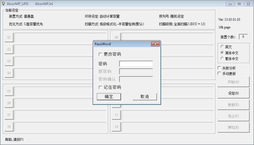The width and height of the screenshot is (254, 145).
Task: Click into the 密码 input field
Action: pyautogui.click(x=136, y=64)
